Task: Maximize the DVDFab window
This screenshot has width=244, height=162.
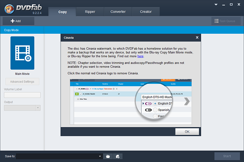Action: point(231,4)
